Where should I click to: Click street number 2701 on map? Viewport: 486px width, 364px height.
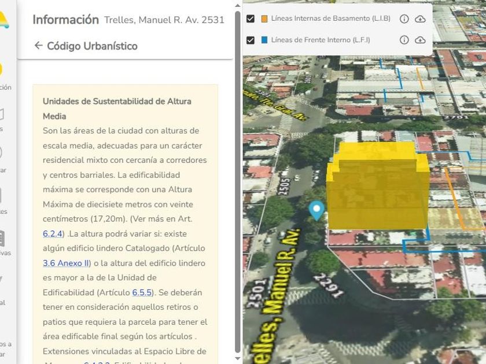point(455,117)
